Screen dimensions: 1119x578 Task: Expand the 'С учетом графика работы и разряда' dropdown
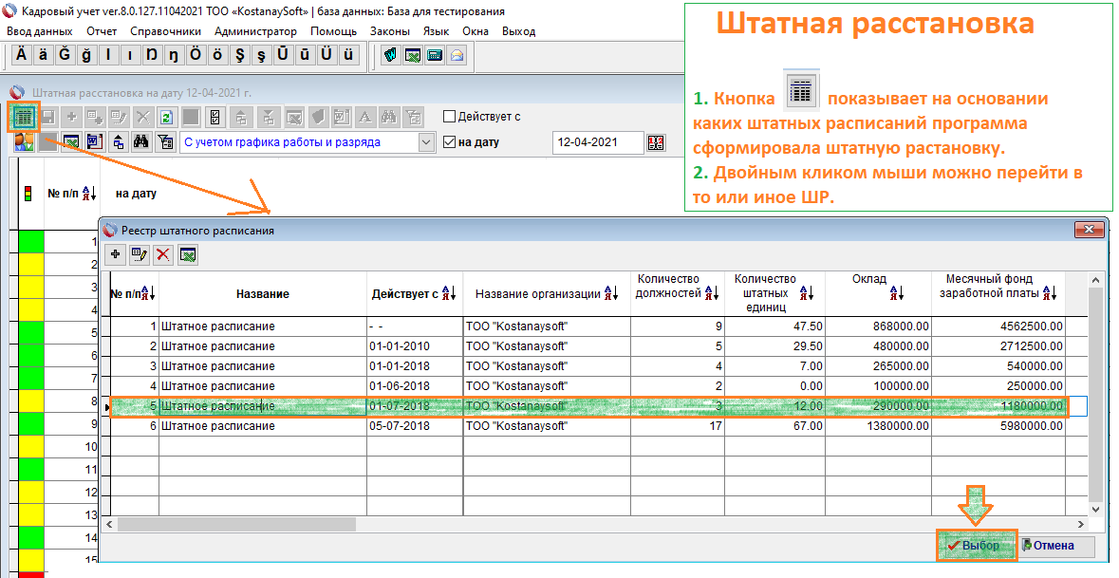(x=426, y=142)
